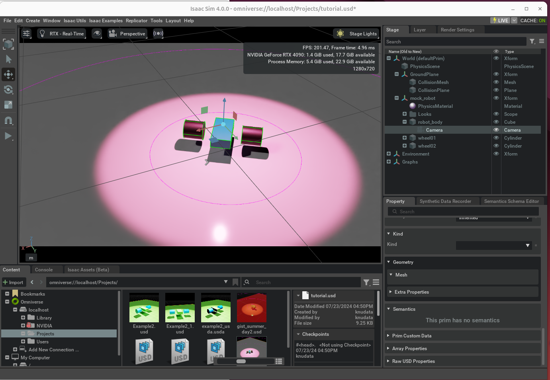Toggle visibility of Environment prim

pos(496,154)
